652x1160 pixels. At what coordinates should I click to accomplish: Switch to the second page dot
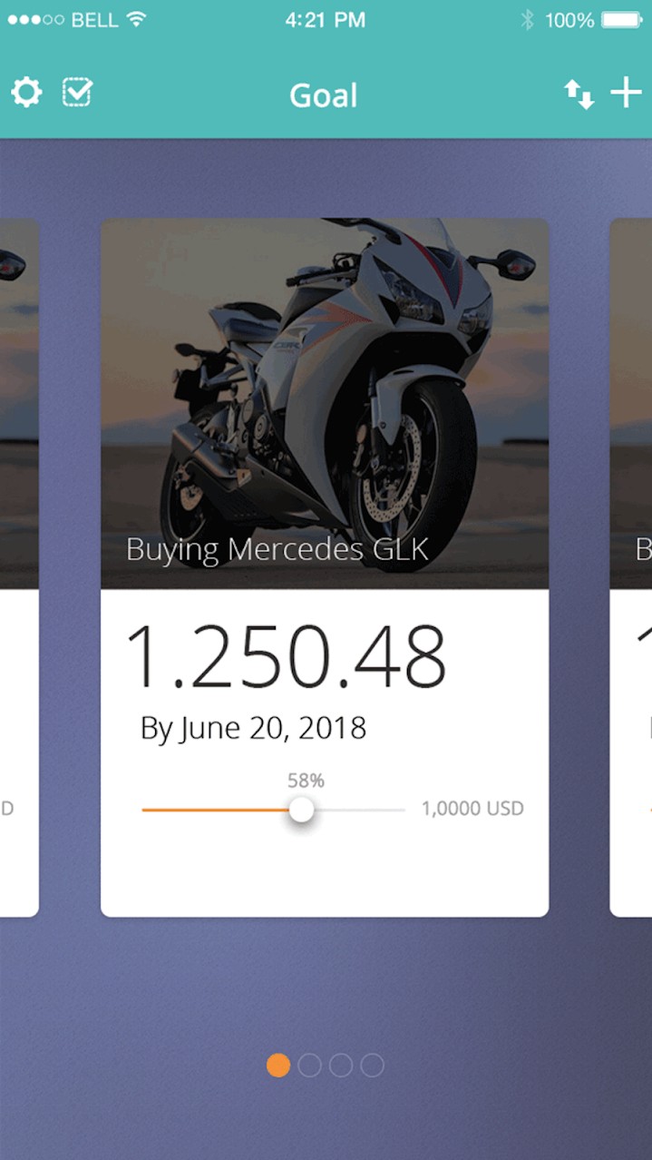(x=309, y=1065)
